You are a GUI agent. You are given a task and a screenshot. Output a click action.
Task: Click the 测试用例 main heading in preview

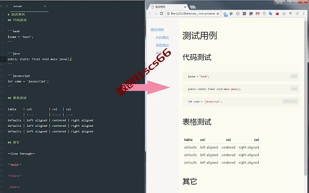[199, 36]
